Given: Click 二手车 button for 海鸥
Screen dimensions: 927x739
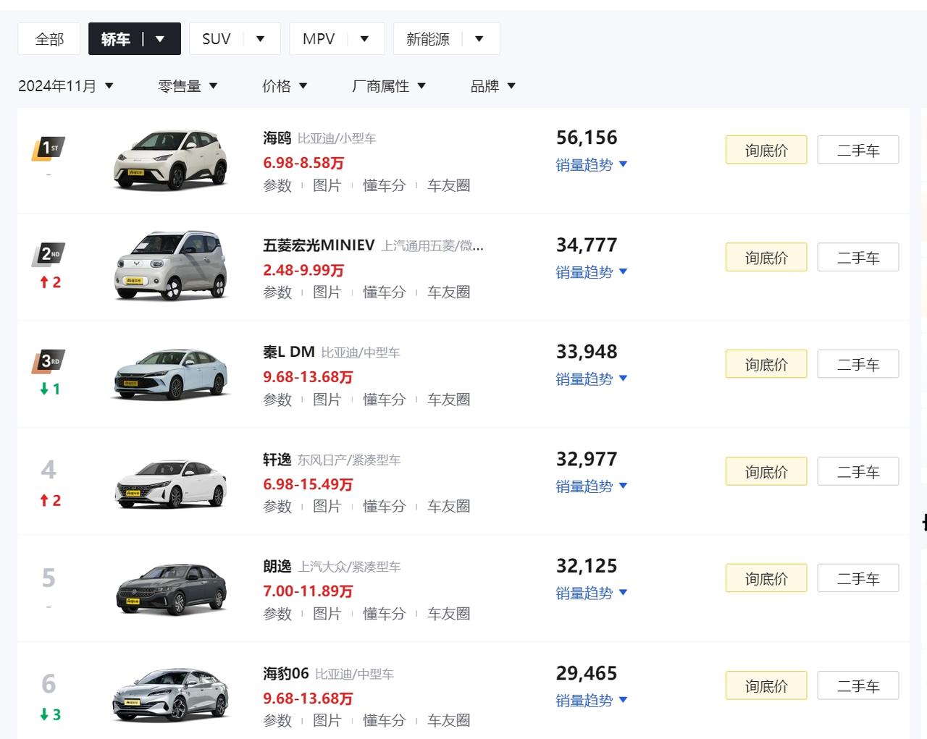Looking at the screenshot, I should [x=858, y=150].
